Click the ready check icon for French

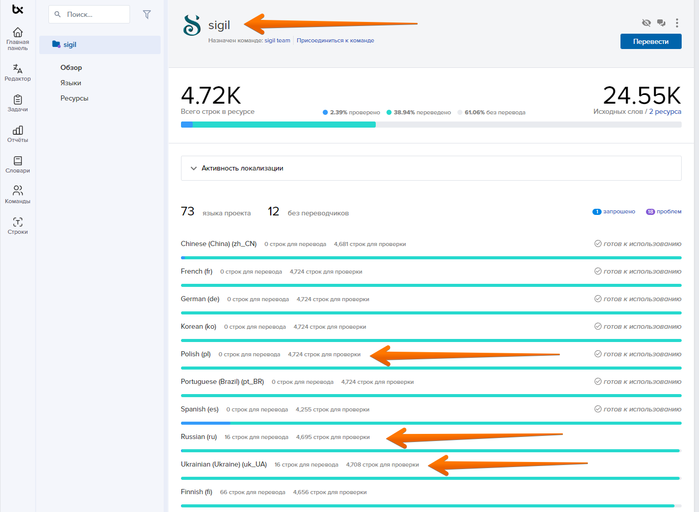tap(598, 271)
